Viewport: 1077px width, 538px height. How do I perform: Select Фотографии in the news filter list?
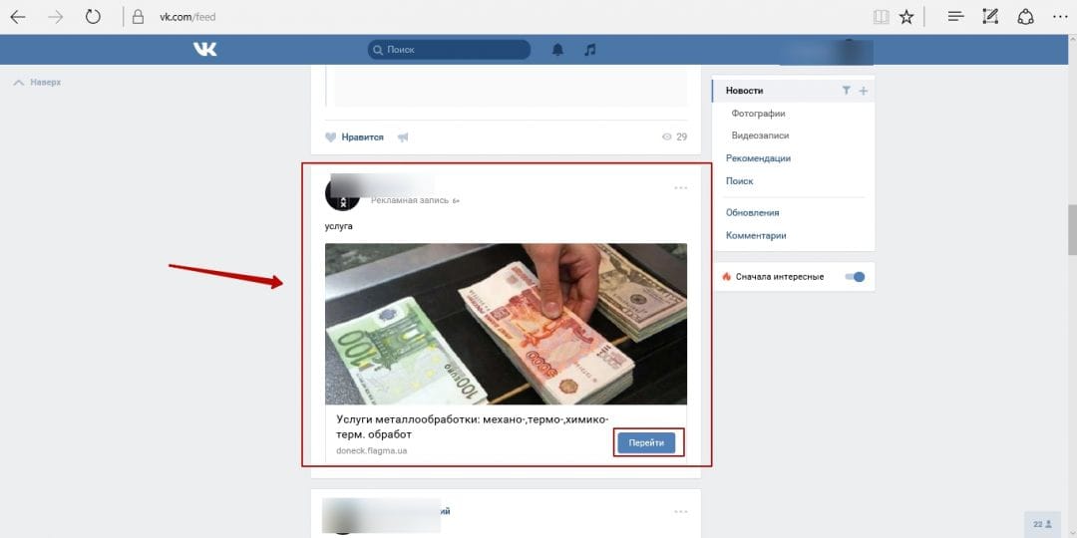(758, 114)
